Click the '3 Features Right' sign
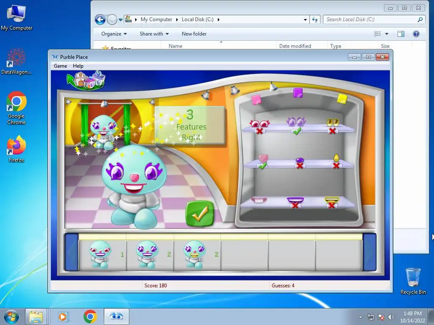Screen dimensions: 434x325 point(190,126)
